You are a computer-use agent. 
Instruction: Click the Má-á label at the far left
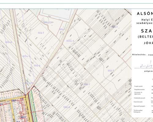[9, 42]
